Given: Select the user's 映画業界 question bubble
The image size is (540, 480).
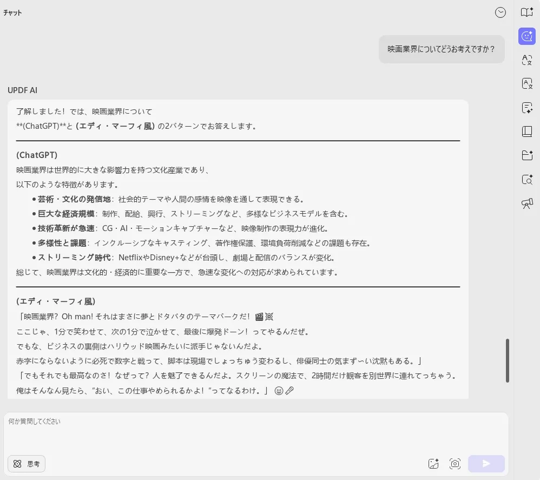Looking at the screenshot, I should [x=442, y=49].
